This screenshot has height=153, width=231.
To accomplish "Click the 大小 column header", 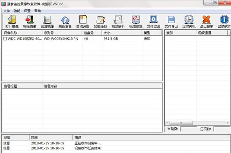I will tap(122, 33).
